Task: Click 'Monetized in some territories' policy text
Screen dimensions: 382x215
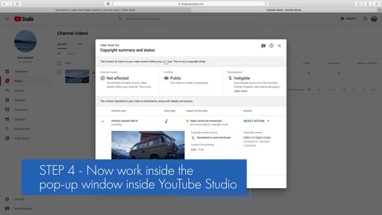Action: tap(214, 138)
